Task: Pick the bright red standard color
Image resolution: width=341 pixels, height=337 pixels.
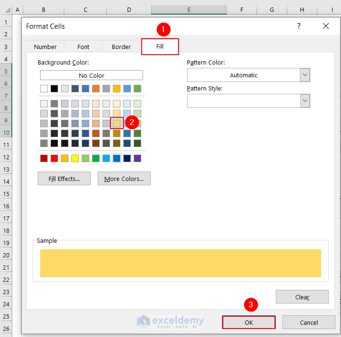Action: (54, 158)
